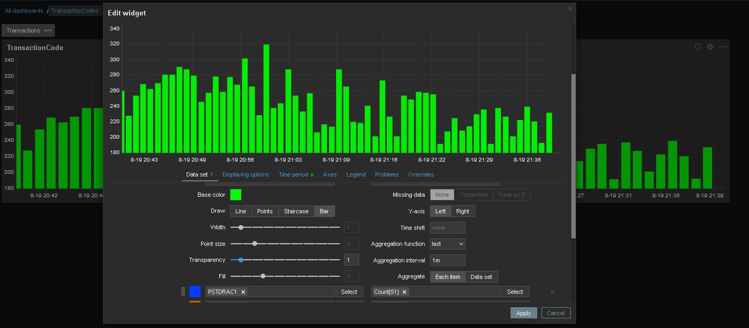Viewport: 749px width, 328px height.
Task: Switch to the Displaying options tab
Action: 245,174
